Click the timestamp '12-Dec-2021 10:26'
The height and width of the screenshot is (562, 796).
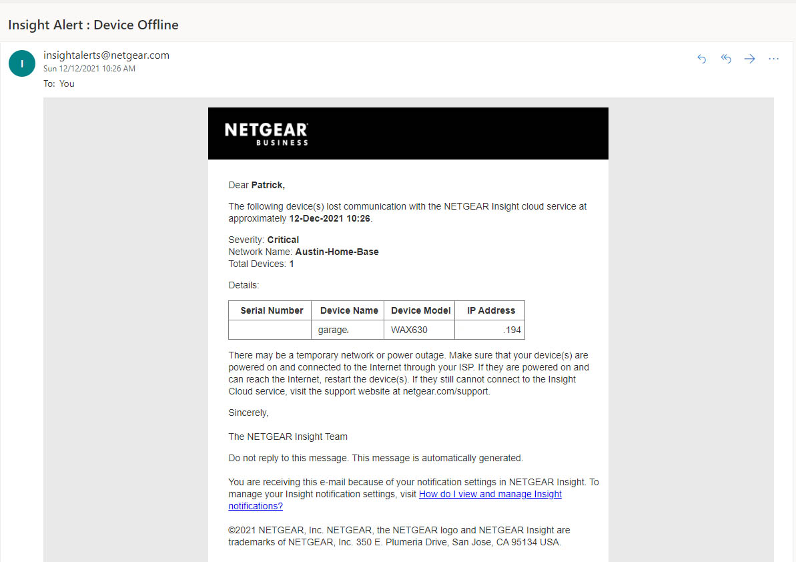click(x=330, y=218)
